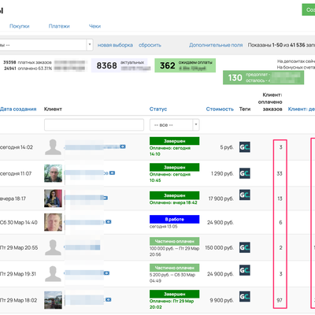Click the eye icon beside the client in the сегодня 14:02 row
Image resolution: width=315 pixels, height=315 pixels.
123,146
